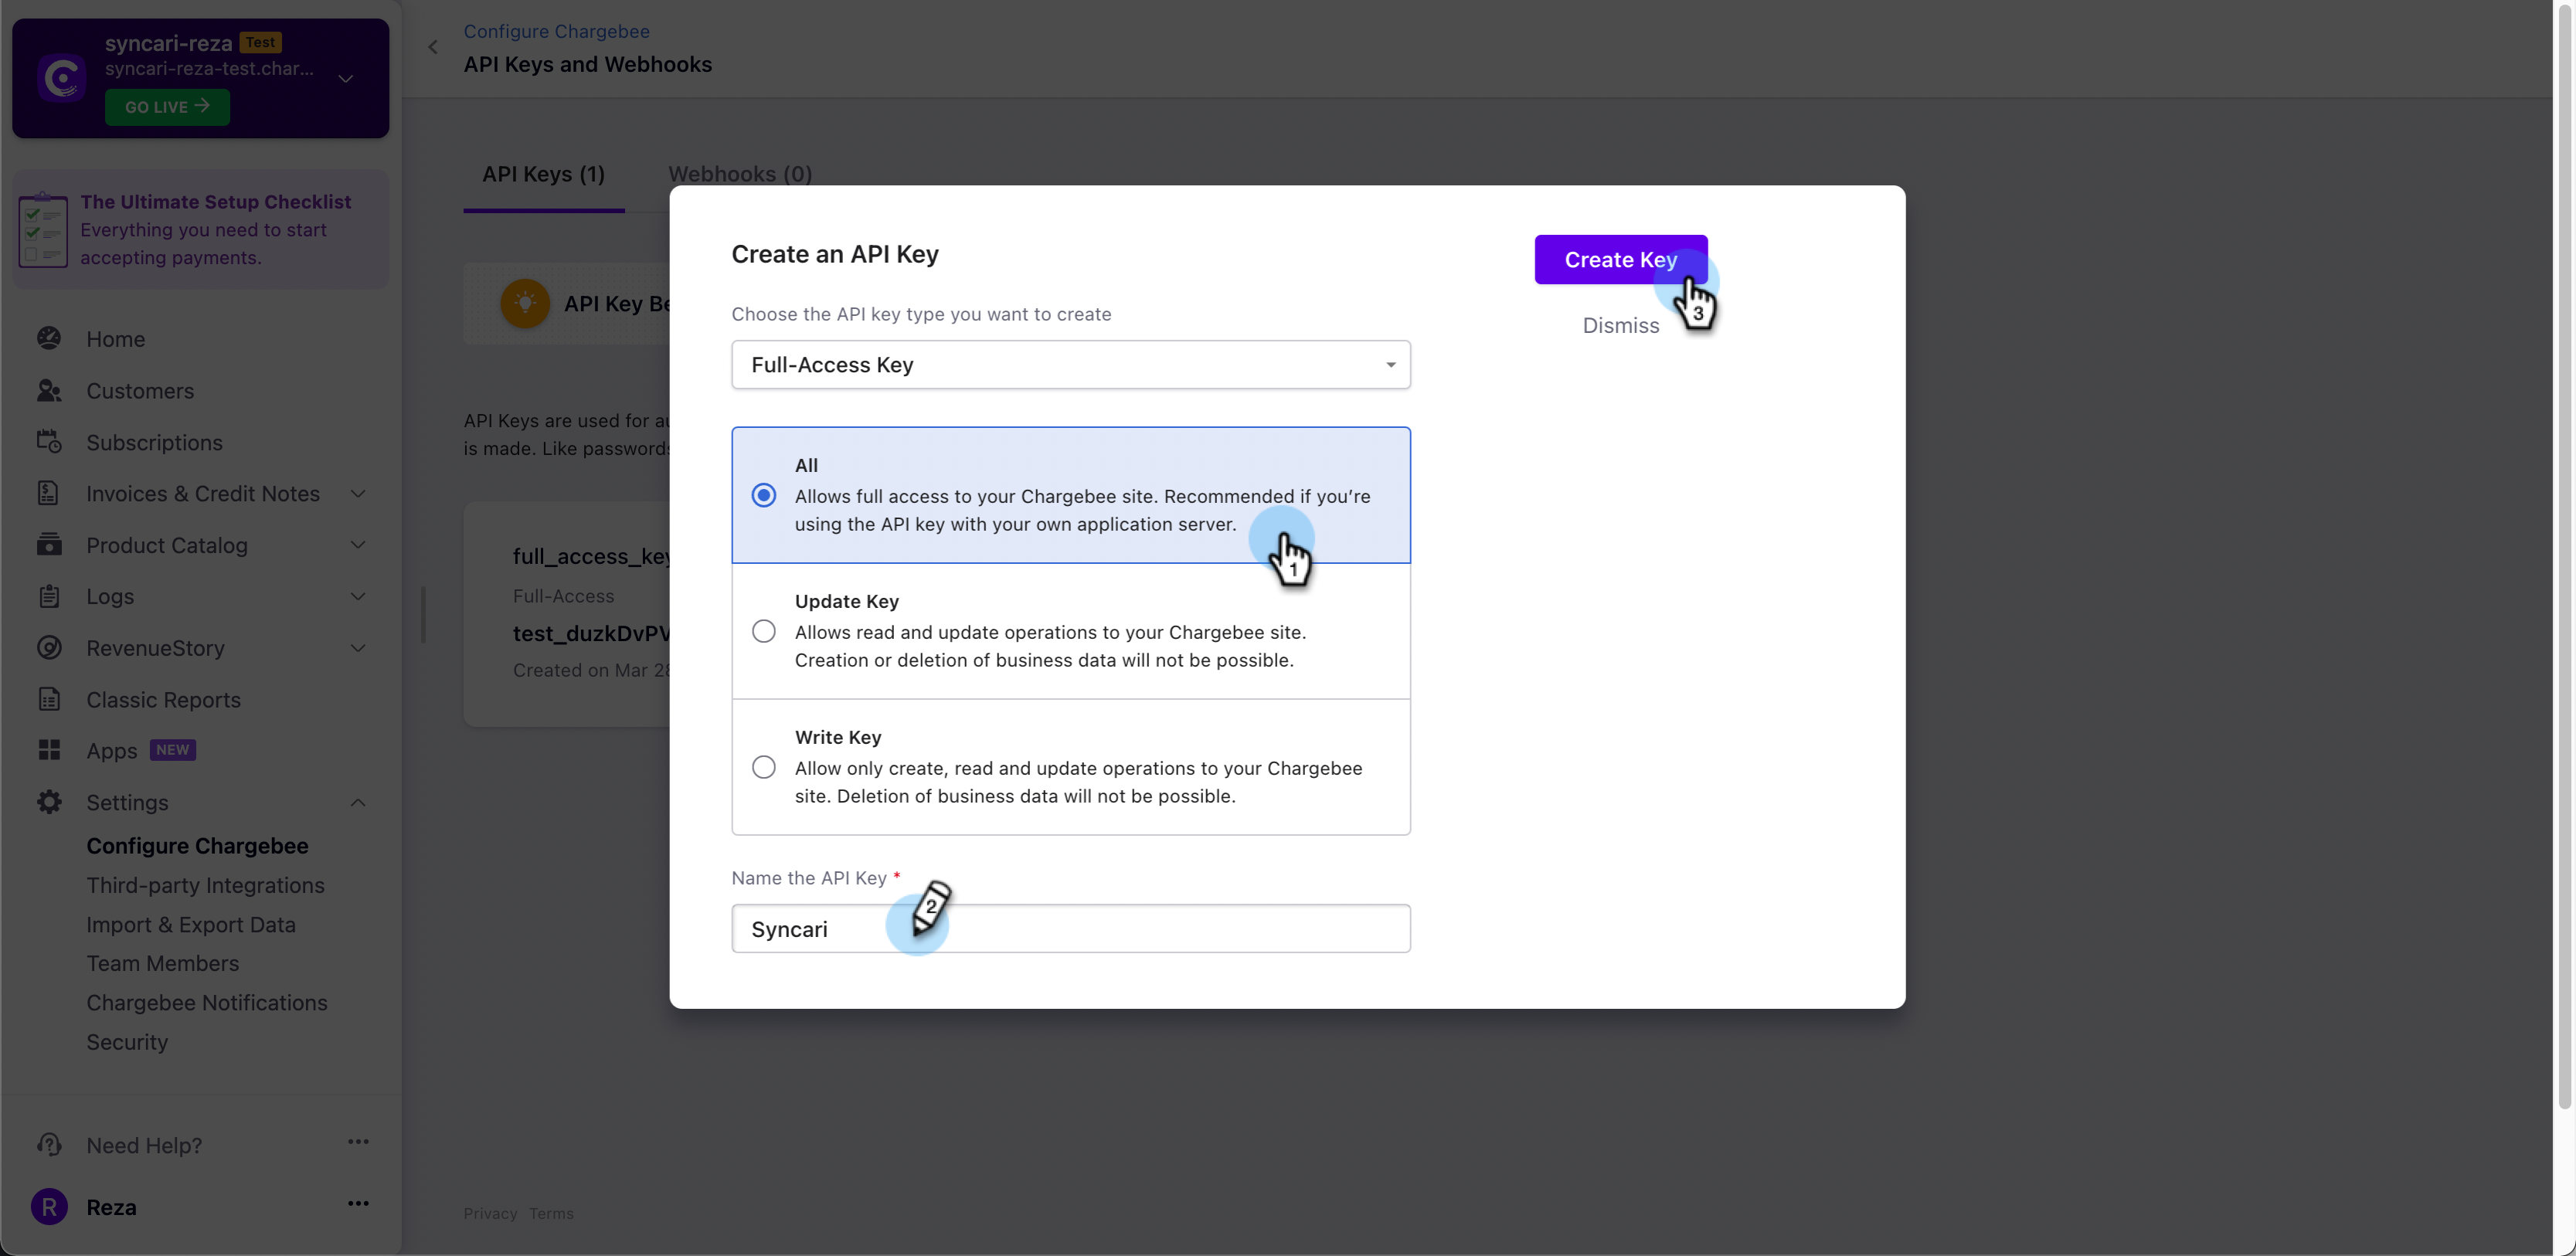Open Security settings item
The width and height of the screenshot is (2576, 1256).
pos(127,1042)
